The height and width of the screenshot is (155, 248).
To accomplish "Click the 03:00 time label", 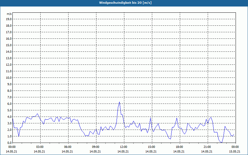I will pos(40,147).
